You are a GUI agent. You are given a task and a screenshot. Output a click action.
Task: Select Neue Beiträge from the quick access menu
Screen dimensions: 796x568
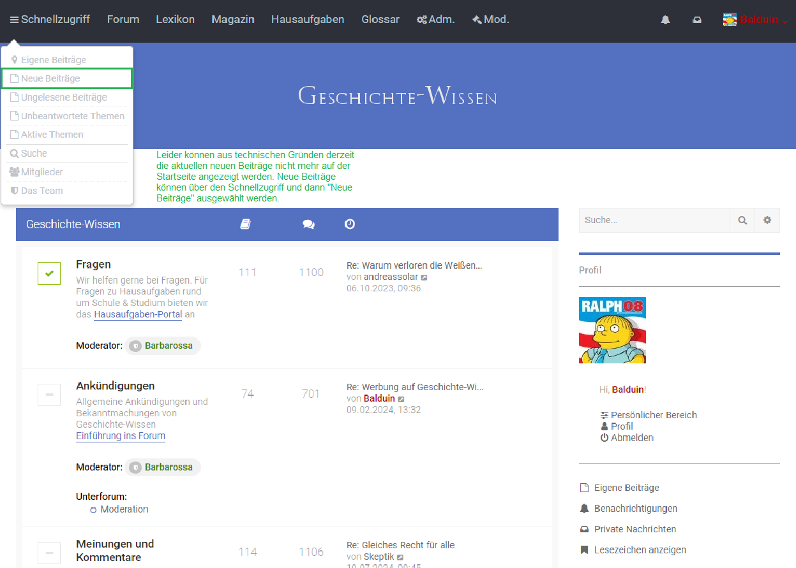[x=66, y=78]
